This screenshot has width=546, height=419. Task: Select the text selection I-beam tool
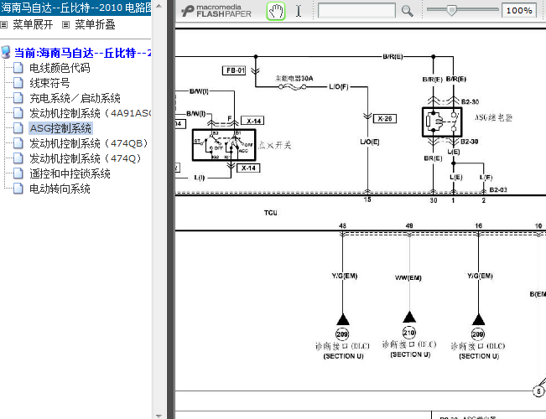tap(299, 11)
